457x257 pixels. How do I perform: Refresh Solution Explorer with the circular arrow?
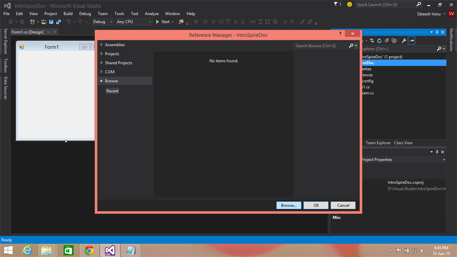pos(379,41)
